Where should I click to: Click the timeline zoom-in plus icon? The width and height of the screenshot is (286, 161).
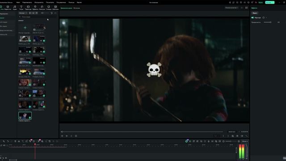(239, 141)
